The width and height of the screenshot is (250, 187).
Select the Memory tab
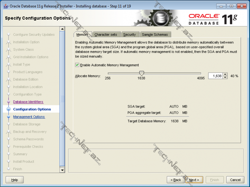pos(82,35)
